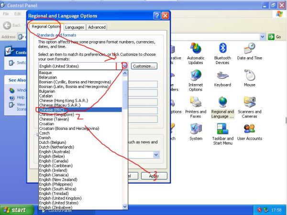Screen dimensions: 287x215
Task: Select English (Australia) in the list
Action: pyautogui.click(x=80, y=151)
